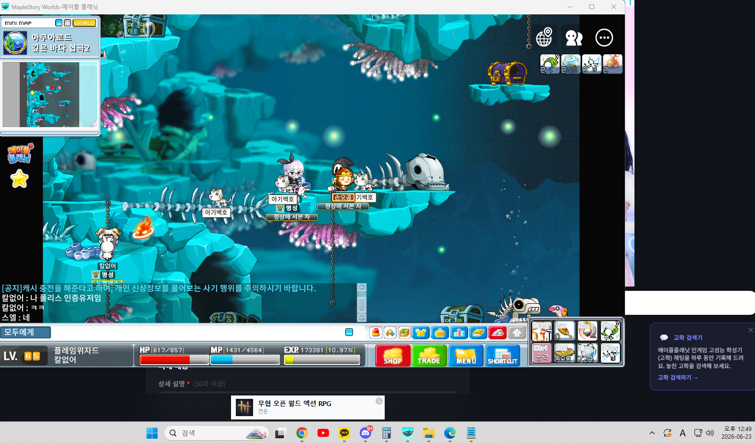Screen dimensions: 755x443
Task: Click the chat message input field
Action: [x=197, y=332]
